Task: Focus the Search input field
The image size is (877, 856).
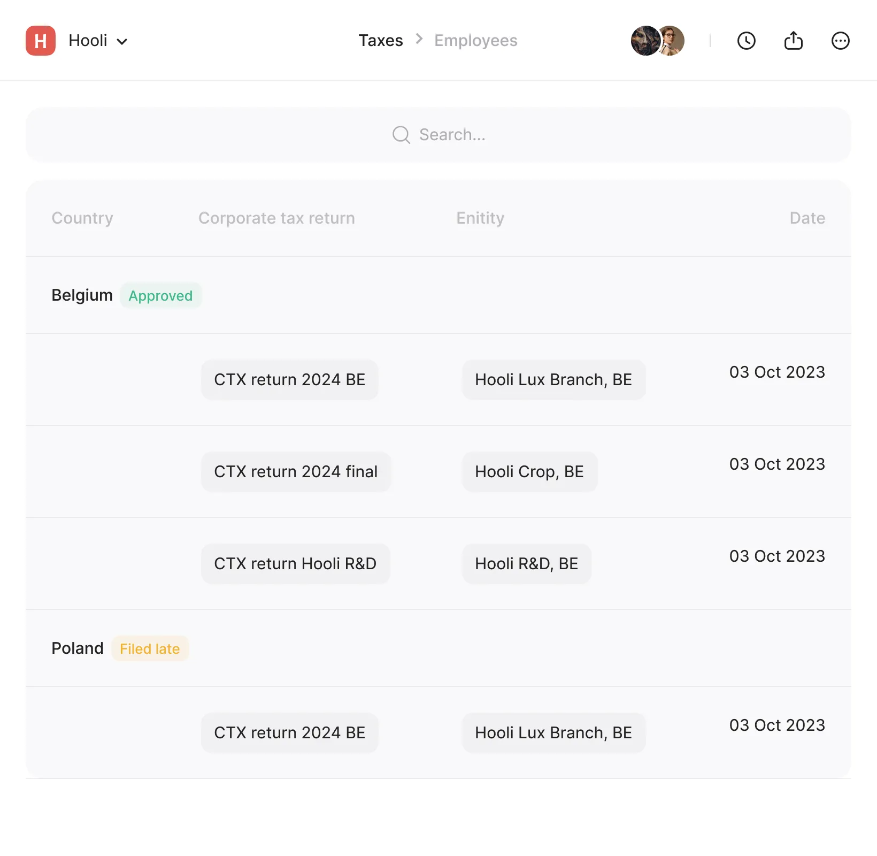Action: [452, 135]
